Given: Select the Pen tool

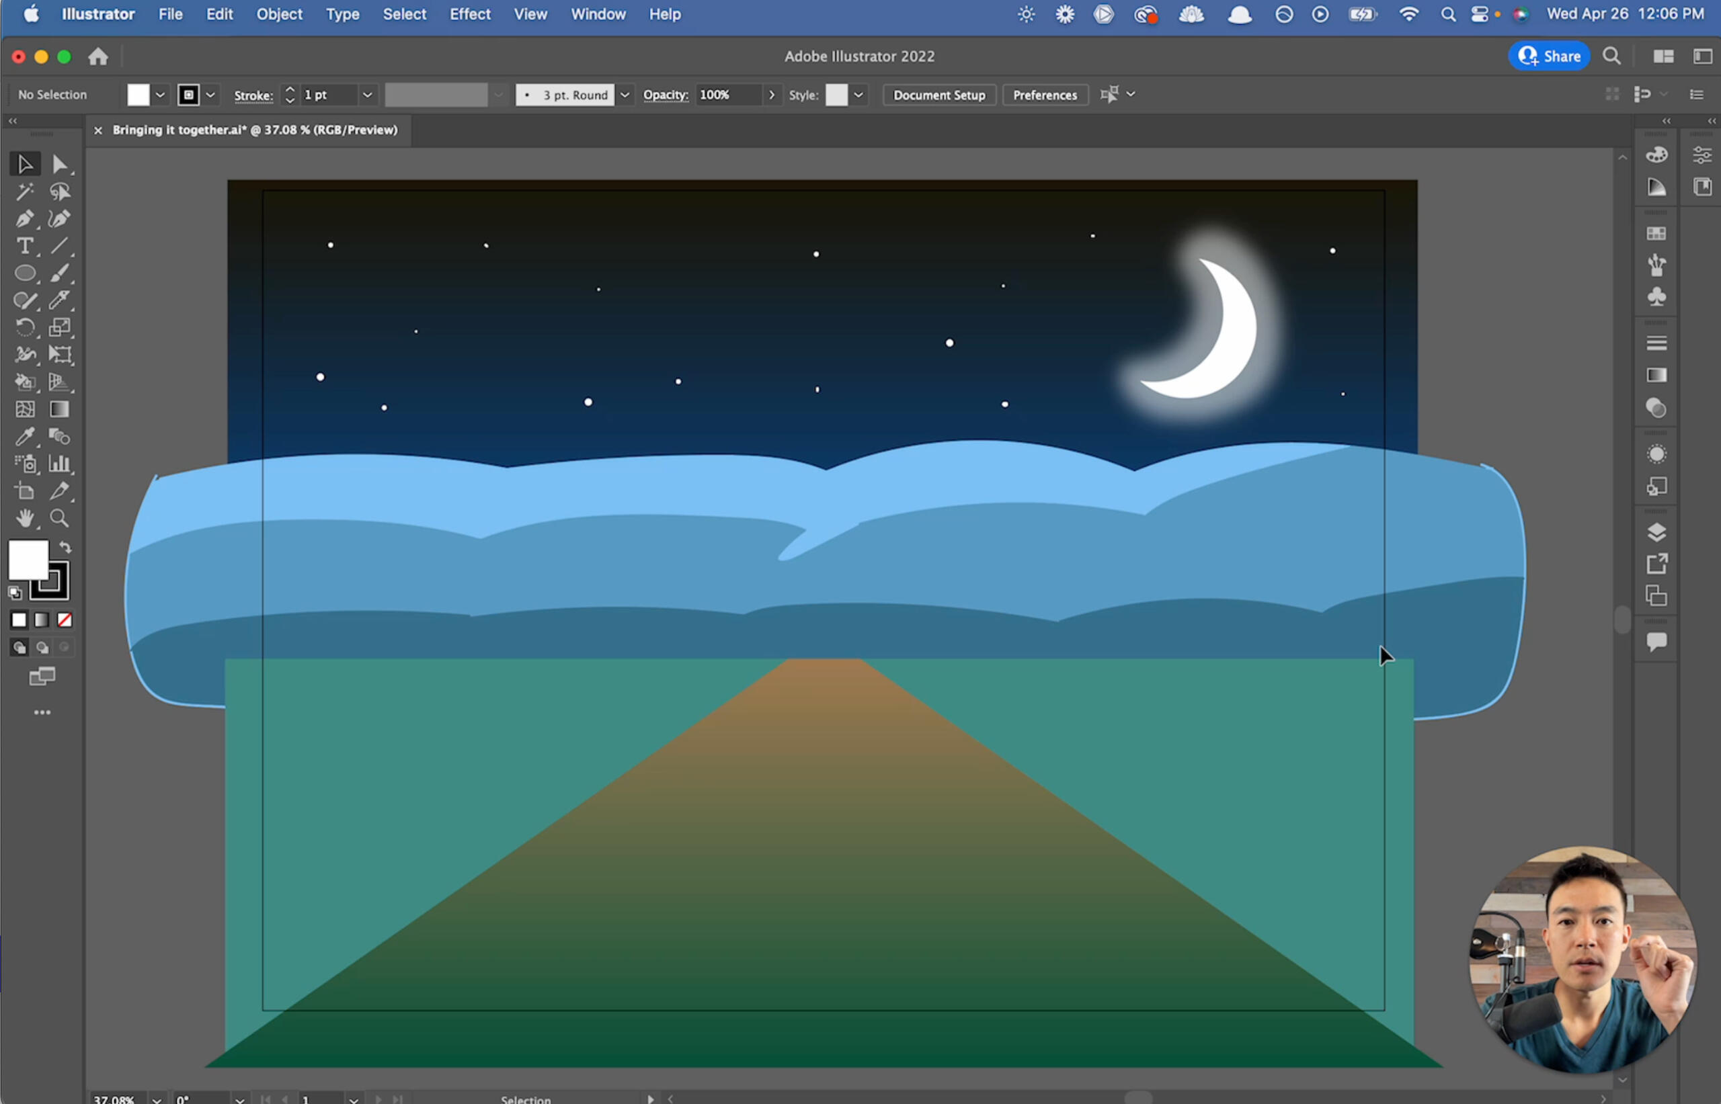Looking at the screenshot, I should pos(24,218).
